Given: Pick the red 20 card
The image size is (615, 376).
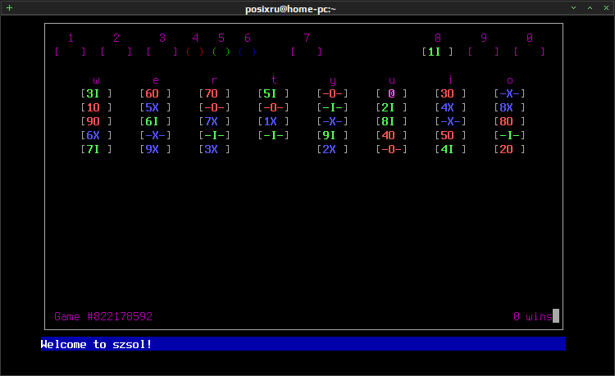Looking at the screenshot, I should click(509, 149).
